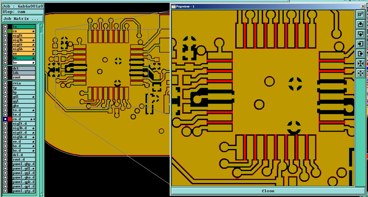Select the panel.gko.d layer row
The height and width of the screenshot is (197, 368).
[x=24, y=177]
